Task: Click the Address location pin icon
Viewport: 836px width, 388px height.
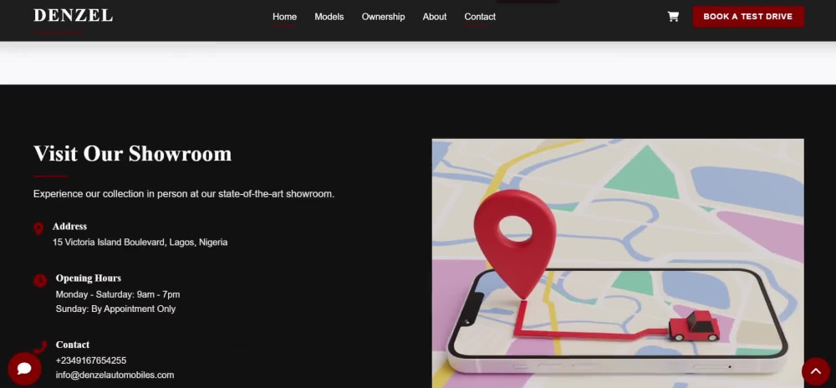Action: [38, 228]
